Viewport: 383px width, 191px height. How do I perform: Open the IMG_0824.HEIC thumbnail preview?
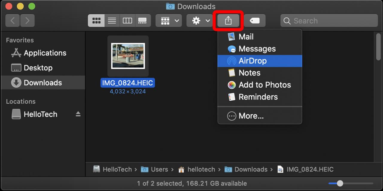[x=128, y=55]
